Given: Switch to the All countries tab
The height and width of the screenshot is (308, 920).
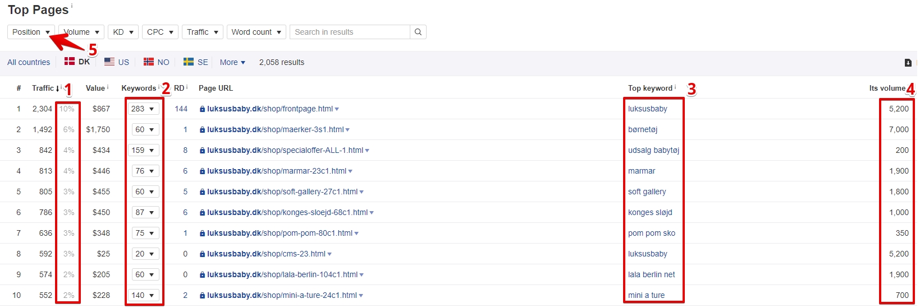Looking at the screenshot, I should coord(29,62).
